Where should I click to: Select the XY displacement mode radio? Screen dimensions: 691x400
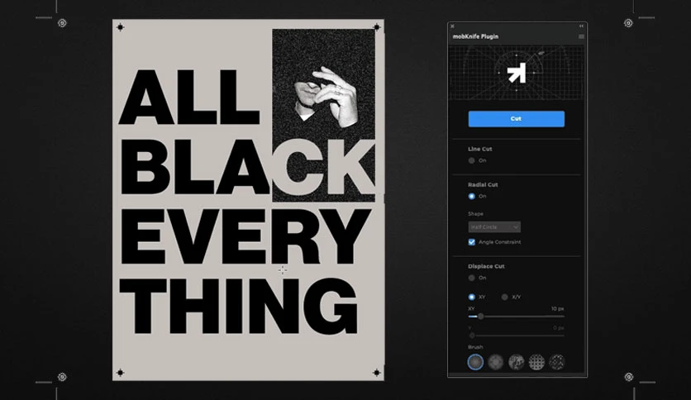point(471,298)
